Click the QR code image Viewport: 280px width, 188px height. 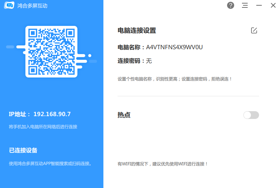(x=52, y=52)
